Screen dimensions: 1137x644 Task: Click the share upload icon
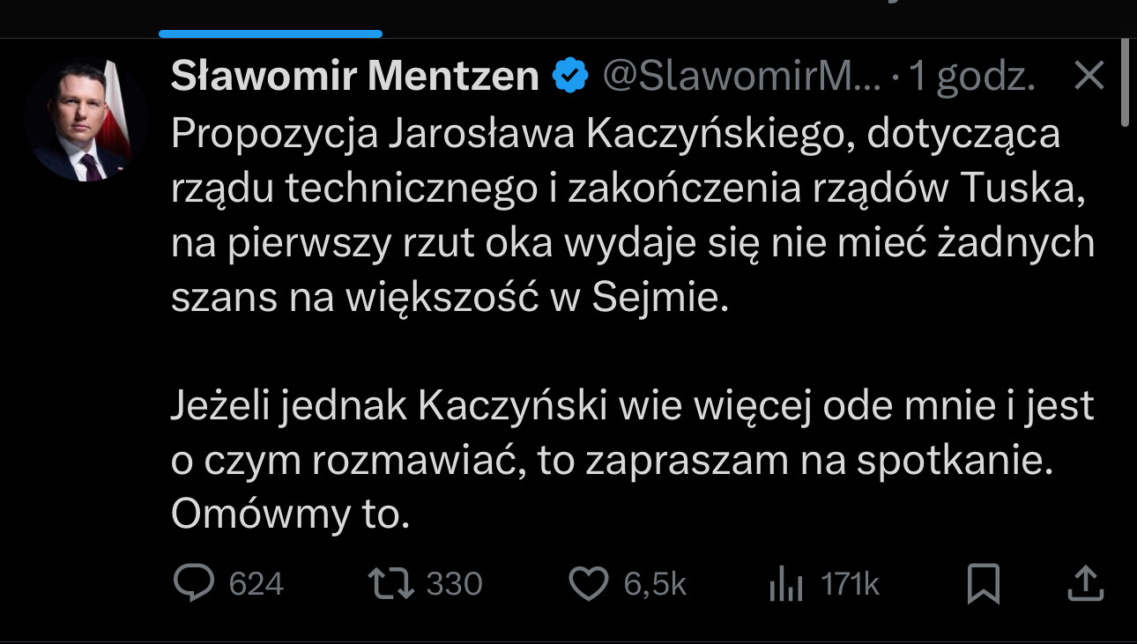click(x=1086, y=583)
